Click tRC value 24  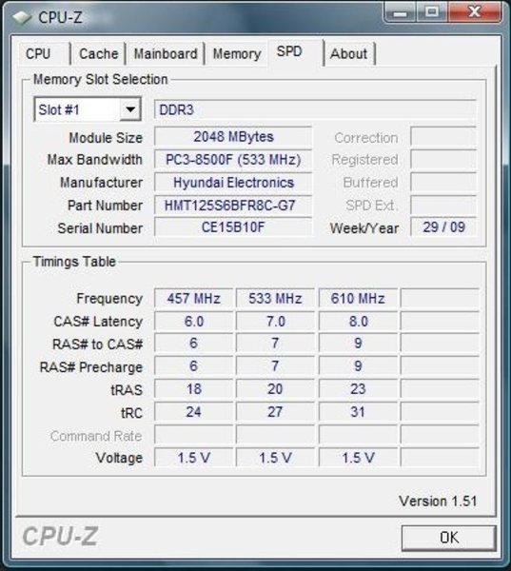[194, 412]
